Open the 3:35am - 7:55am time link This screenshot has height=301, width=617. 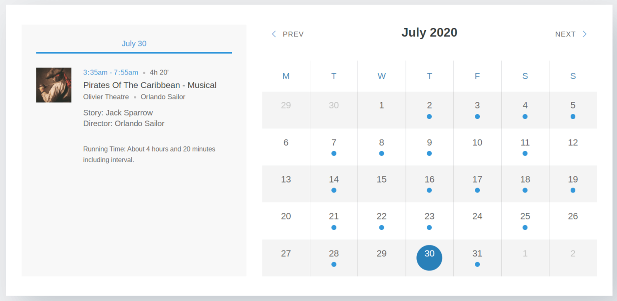click(110, 72)
